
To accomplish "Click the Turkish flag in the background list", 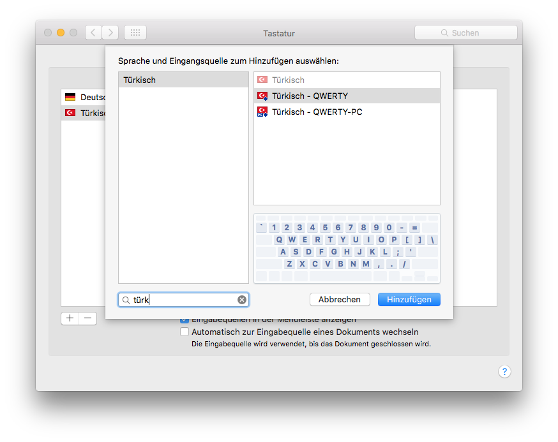I will pos(70,113).
